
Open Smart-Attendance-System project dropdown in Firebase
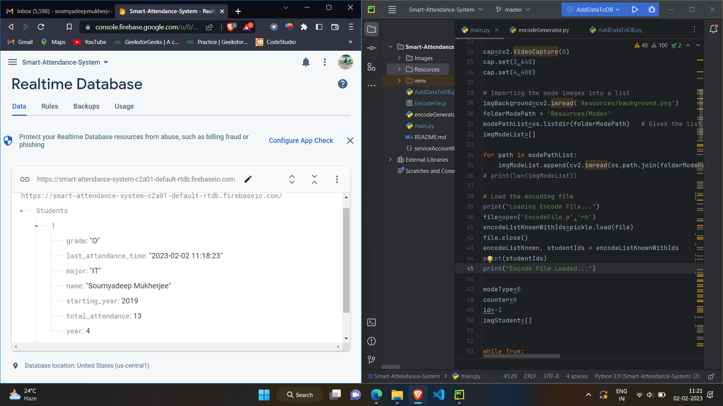click(x=65, y=63)
